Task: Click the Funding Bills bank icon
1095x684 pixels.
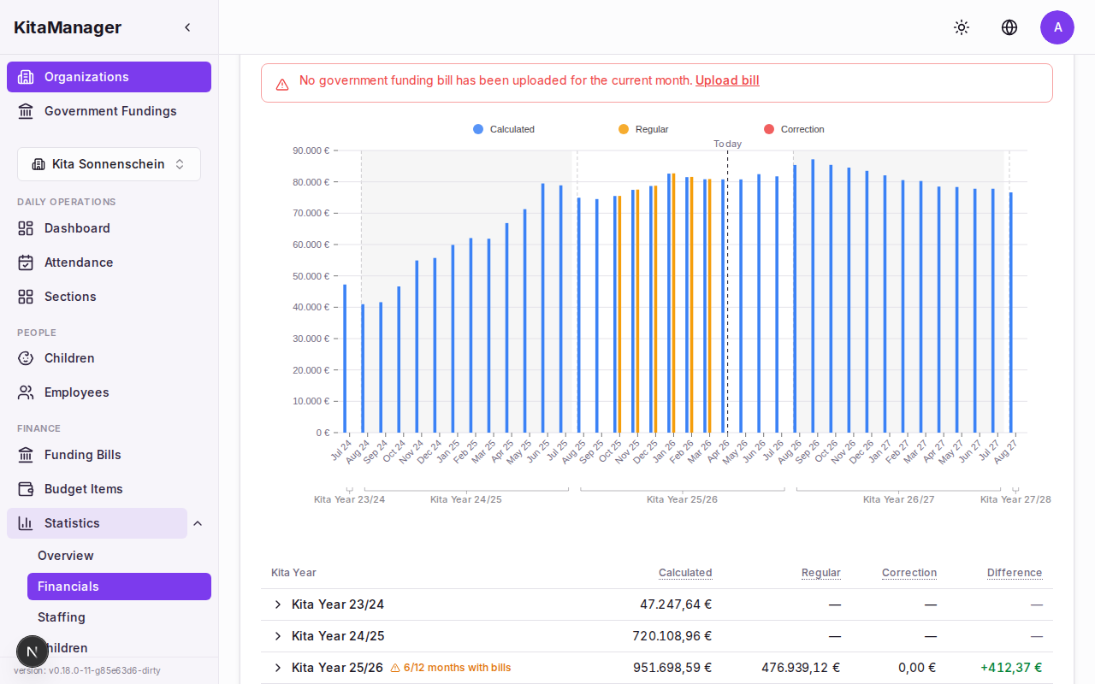Action: [x=26, y=455]
